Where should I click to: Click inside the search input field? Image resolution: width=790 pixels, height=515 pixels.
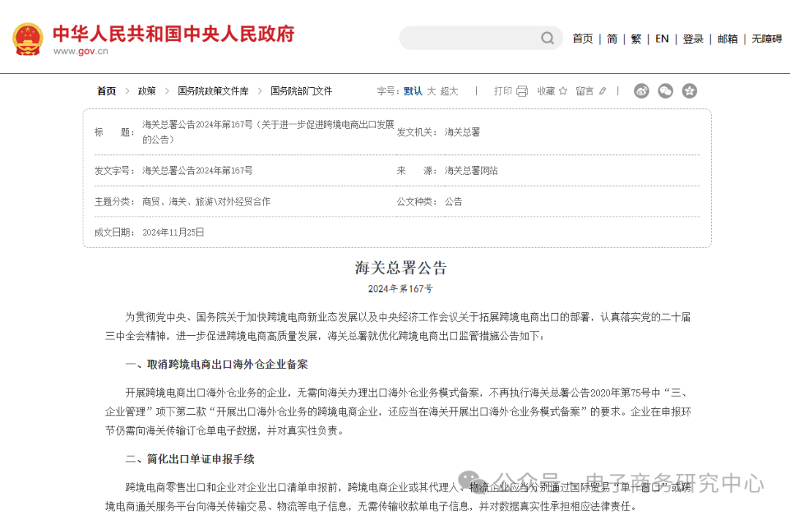[468, 37]
